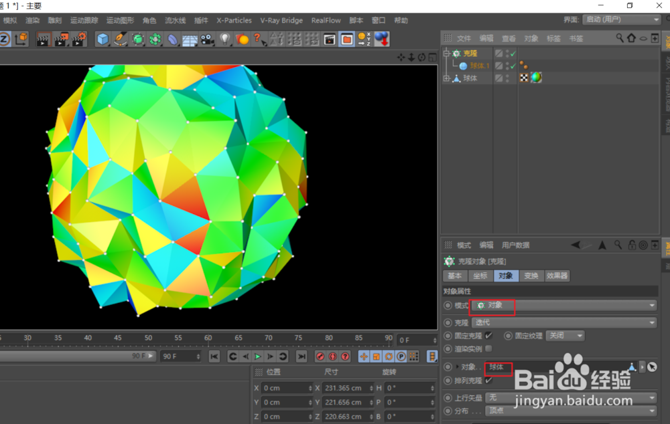Open the 界面 layout dropdown 启动 (用户)
Viewport: 670px width, 424px height.
(622, 19)
